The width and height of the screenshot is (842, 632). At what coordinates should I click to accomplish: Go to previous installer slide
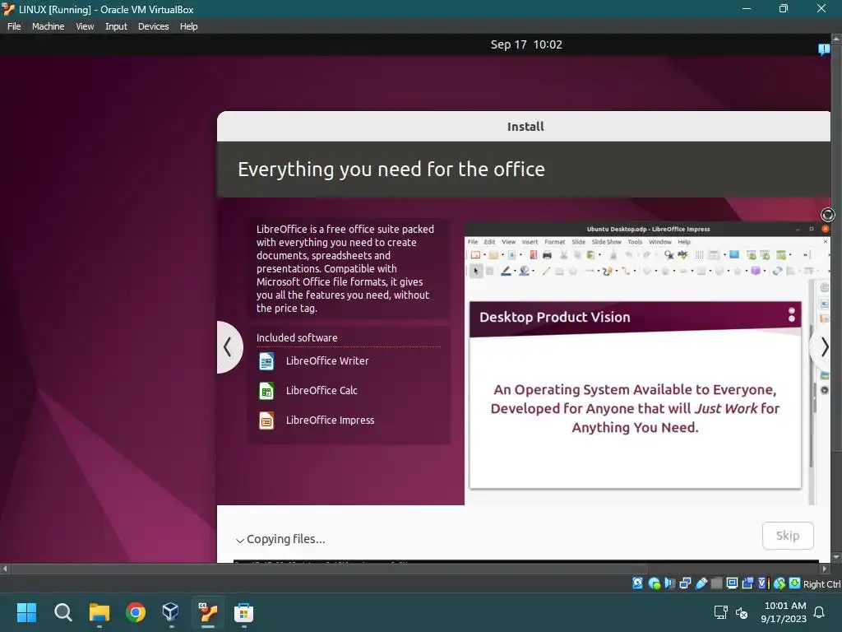pos(229,347)
